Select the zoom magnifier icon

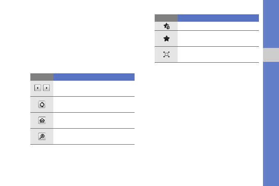click(42, 136)
